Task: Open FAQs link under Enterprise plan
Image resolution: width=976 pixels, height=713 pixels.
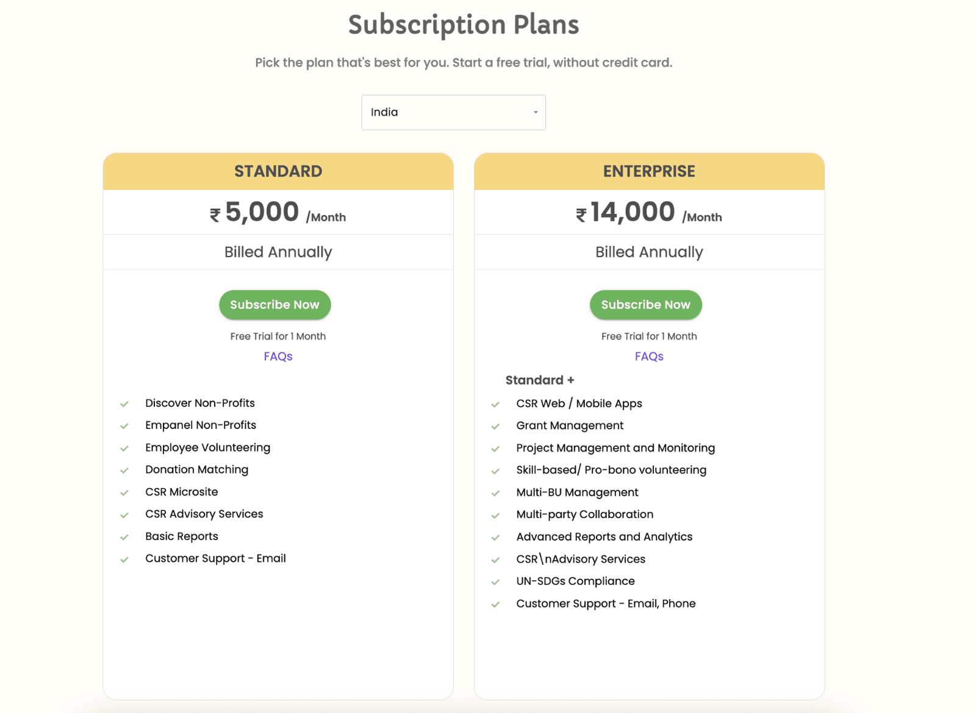Action: coord(649,357)
